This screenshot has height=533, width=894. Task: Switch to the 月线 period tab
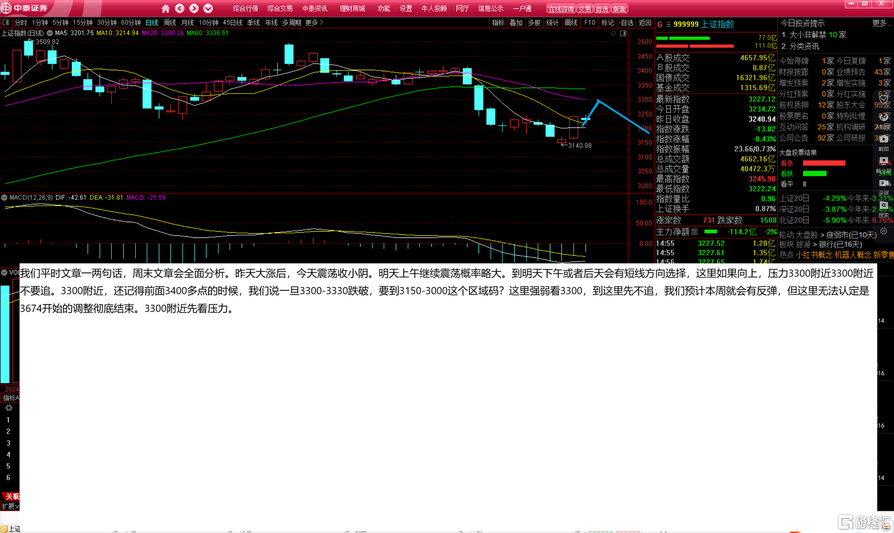coord(187,23)
